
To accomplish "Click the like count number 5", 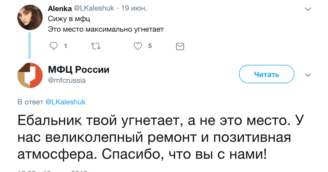I will point(150,46).
